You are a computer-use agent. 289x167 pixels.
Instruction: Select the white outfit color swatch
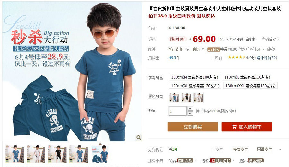coord(198,97)
